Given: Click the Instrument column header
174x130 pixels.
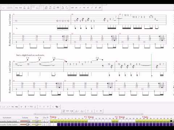Looking at the screenshot, I should pos(7,117).
